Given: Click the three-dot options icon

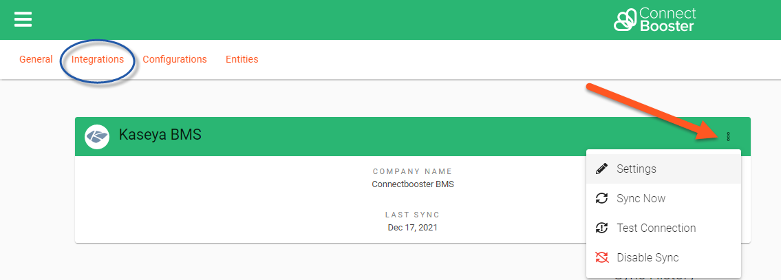Looking at the screenshot, I should tap(729, 137).
